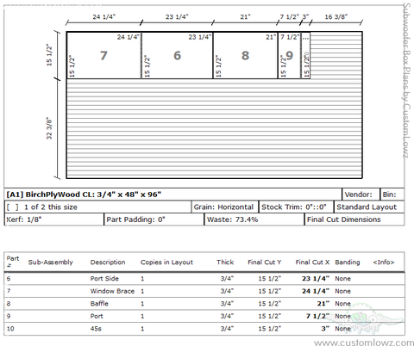Screen dimensions: 414x346
Task: Click Part Padding: 0" cell
Action: pos(154,219)
